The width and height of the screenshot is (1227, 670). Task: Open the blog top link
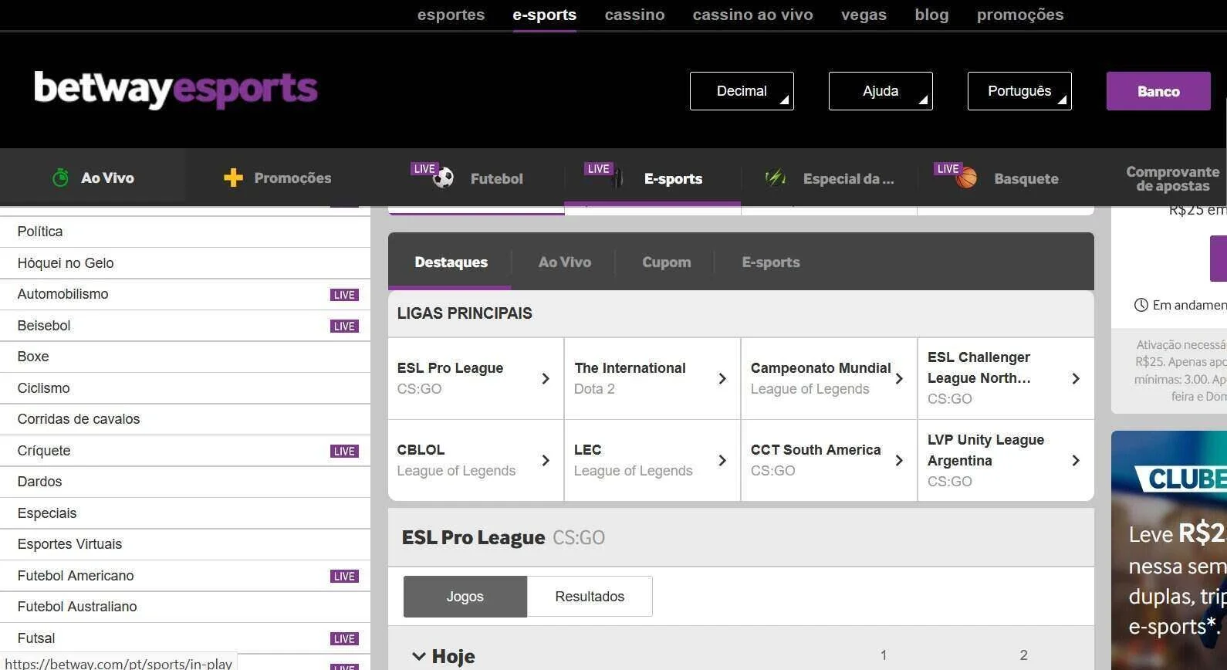[931, 15]
